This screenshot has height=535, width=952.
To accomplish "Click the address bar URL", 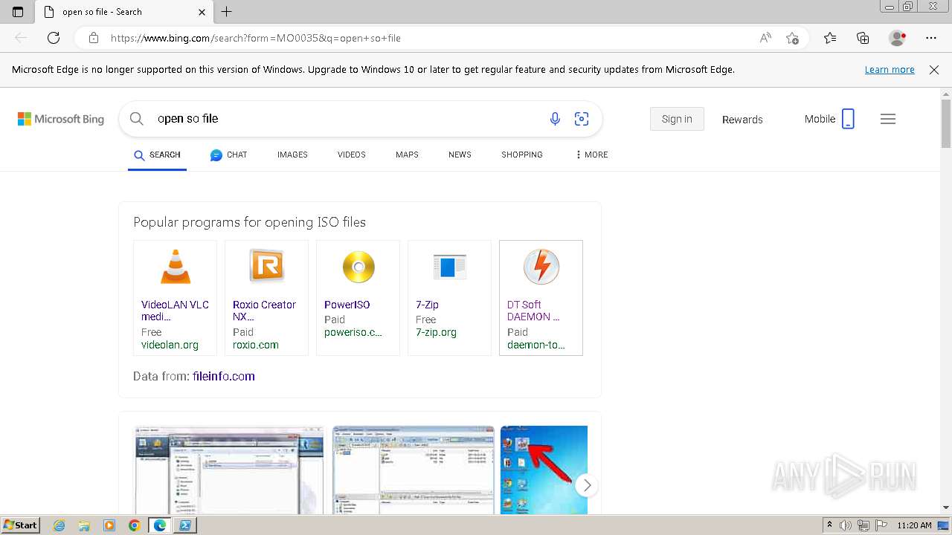I will [256, 38].
